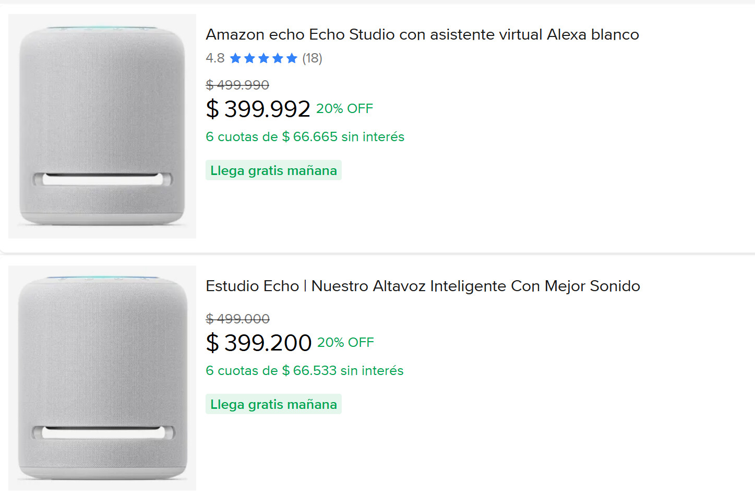Click the first Echo Studio product image
Image resolution: width=755 pixels, height=500 pixels.
tap(102, 126)
